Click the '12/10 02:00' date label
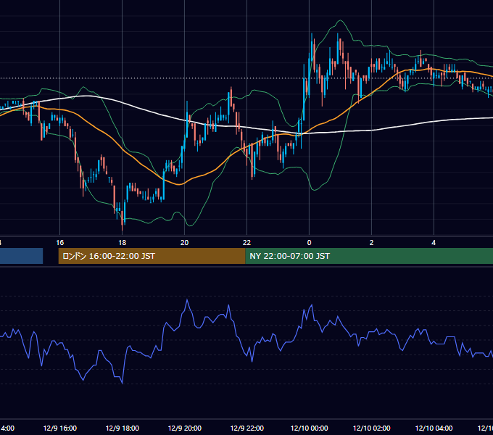493x435 pixels. (x=371, y=428)
